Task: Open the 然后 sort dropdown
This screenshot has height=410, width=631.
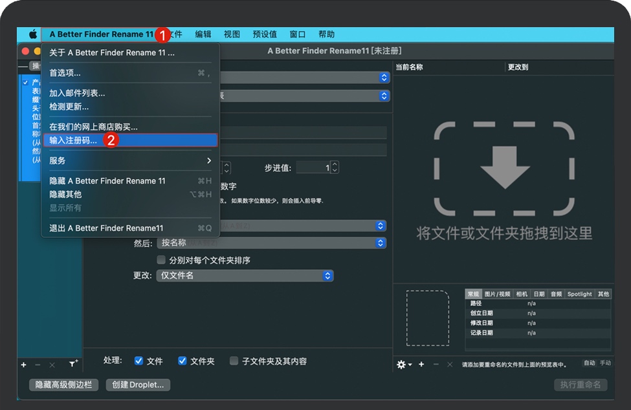Action: click(x=271, y=243)
